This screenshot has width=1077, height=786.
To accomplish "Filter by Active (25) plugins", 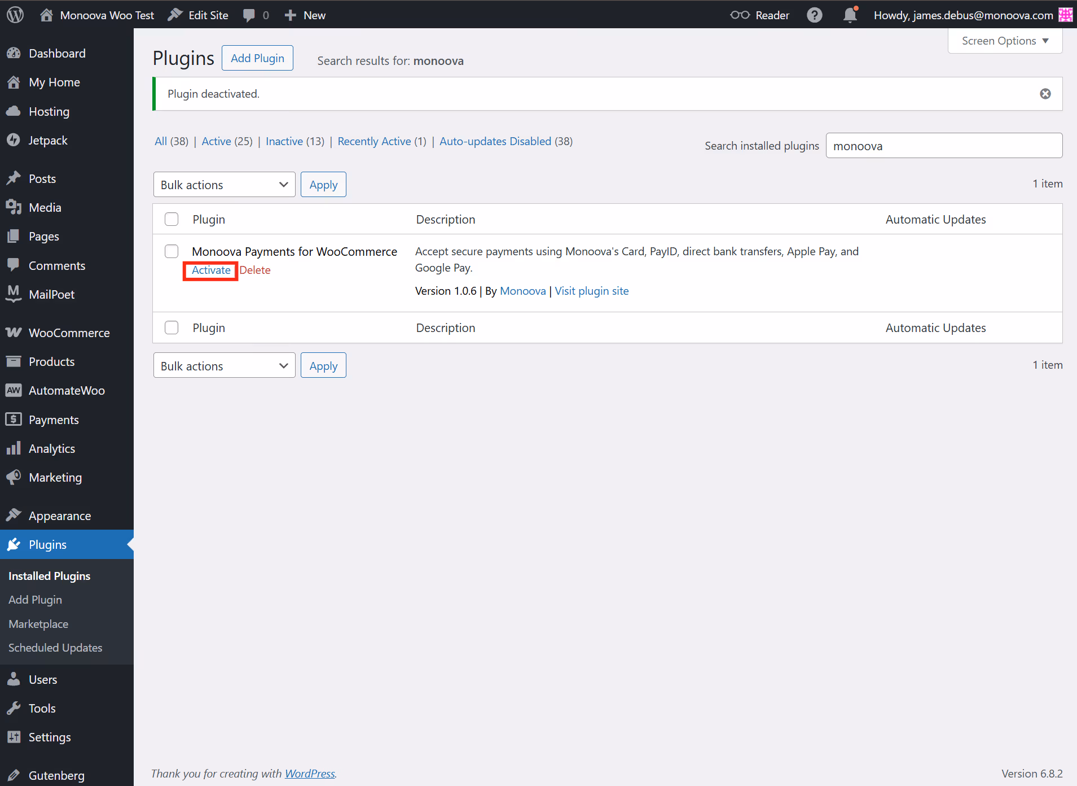I will pos(227,141).
